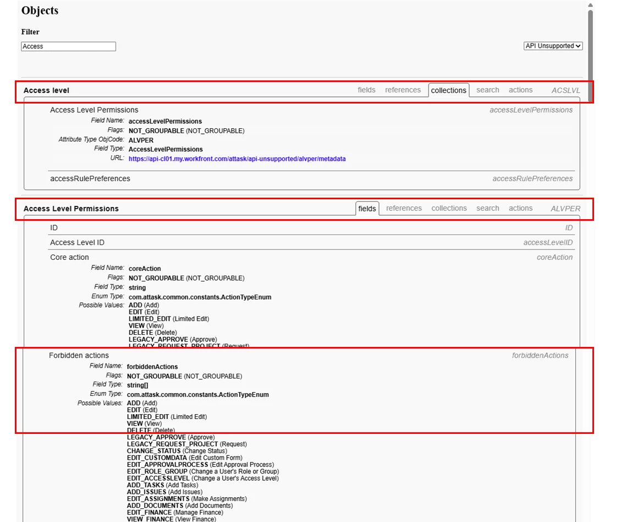This screenshot has width=632, height=522.
Task: Click the EDIT_CUSTOMDATA (Edit Custom Form) value
Action: tap(185, 458)
